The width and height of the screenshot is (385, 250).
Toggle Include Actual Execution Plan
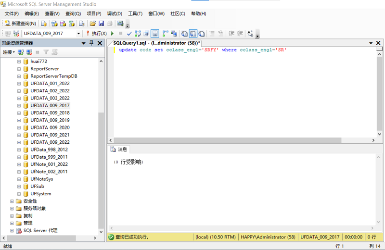pos(165,34)
